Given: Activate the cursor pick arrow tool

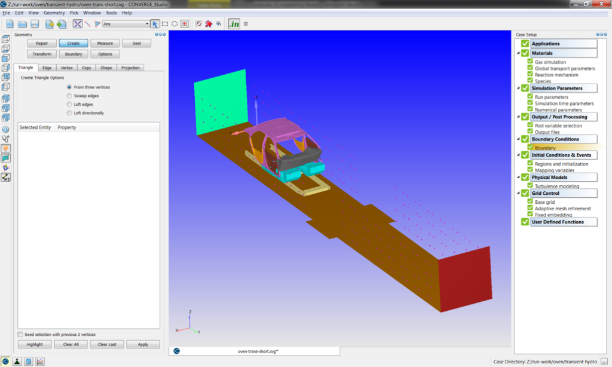Looking at the screenshot, I should coord(155,24).
